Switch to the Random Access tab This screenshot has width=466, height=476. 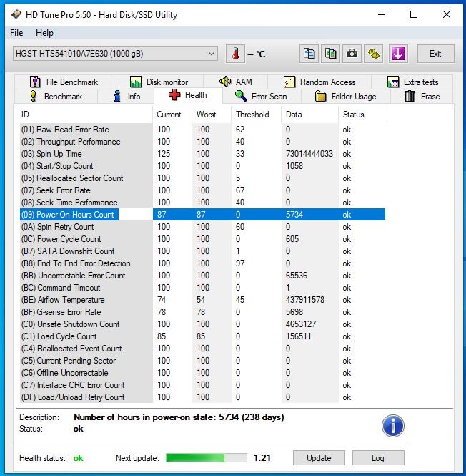[x=319, y=82]
